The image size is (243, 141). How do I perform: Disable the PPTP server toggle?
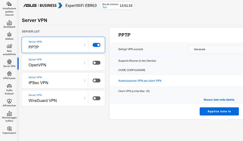pyautogui.click(x=97, y=45)
